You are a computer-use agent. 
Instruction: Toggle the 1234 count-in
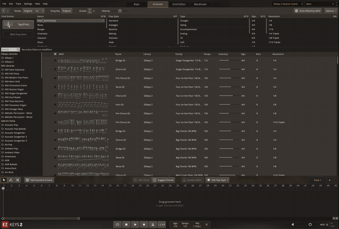point(161,224)
